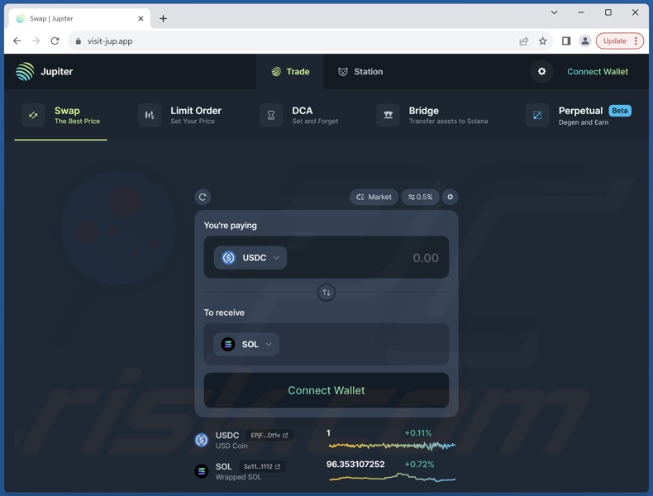The width and height of the screenshot is (653, 496).
Task: Switch to the Station tab
Action: (x=360, y=72)
